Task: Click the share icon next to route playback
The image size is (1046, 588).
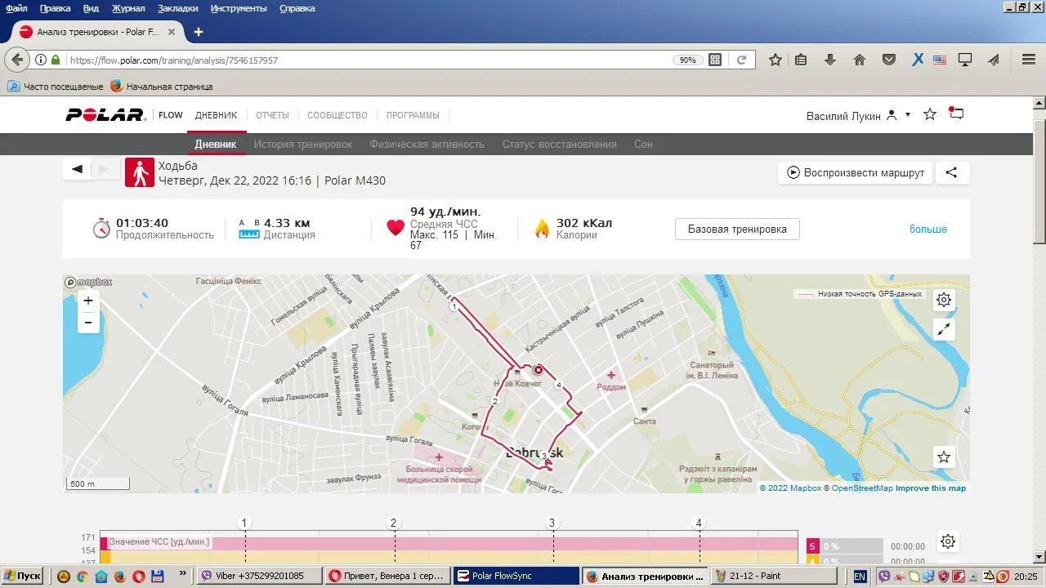Action: [x=951, y=172]
